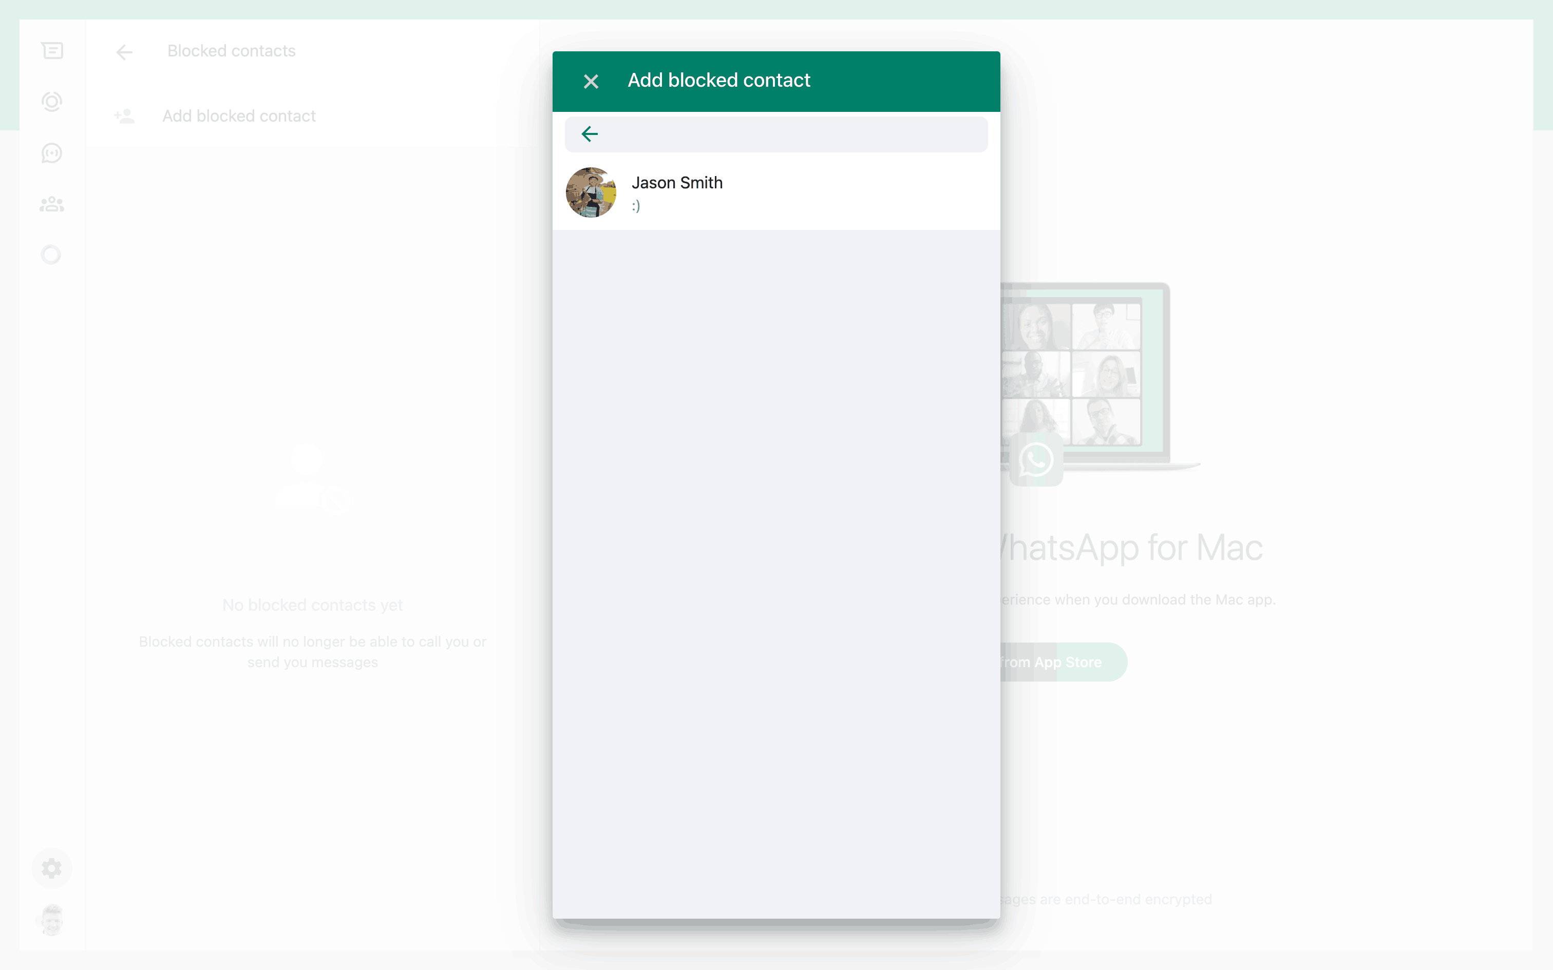The image size is (1553, 970).
Task: Click the Meta AI circle icon
Action: [x=51, y=255]
